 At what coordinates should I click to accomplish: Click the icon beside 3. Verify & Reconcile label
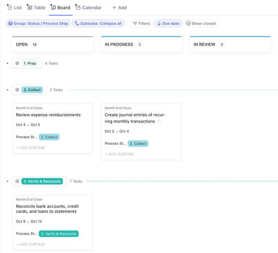(x=17, y=181)
